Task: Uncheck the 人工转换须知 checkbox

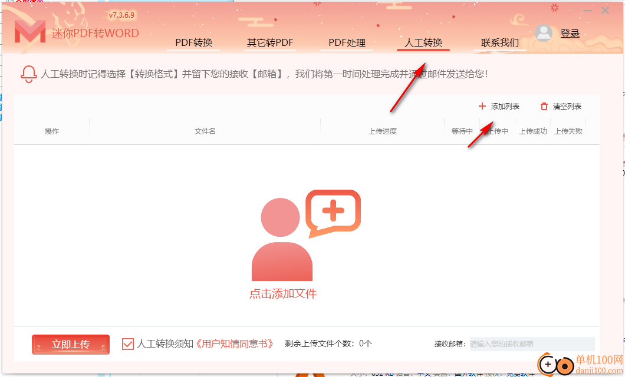Action: [x=127, y=344]
